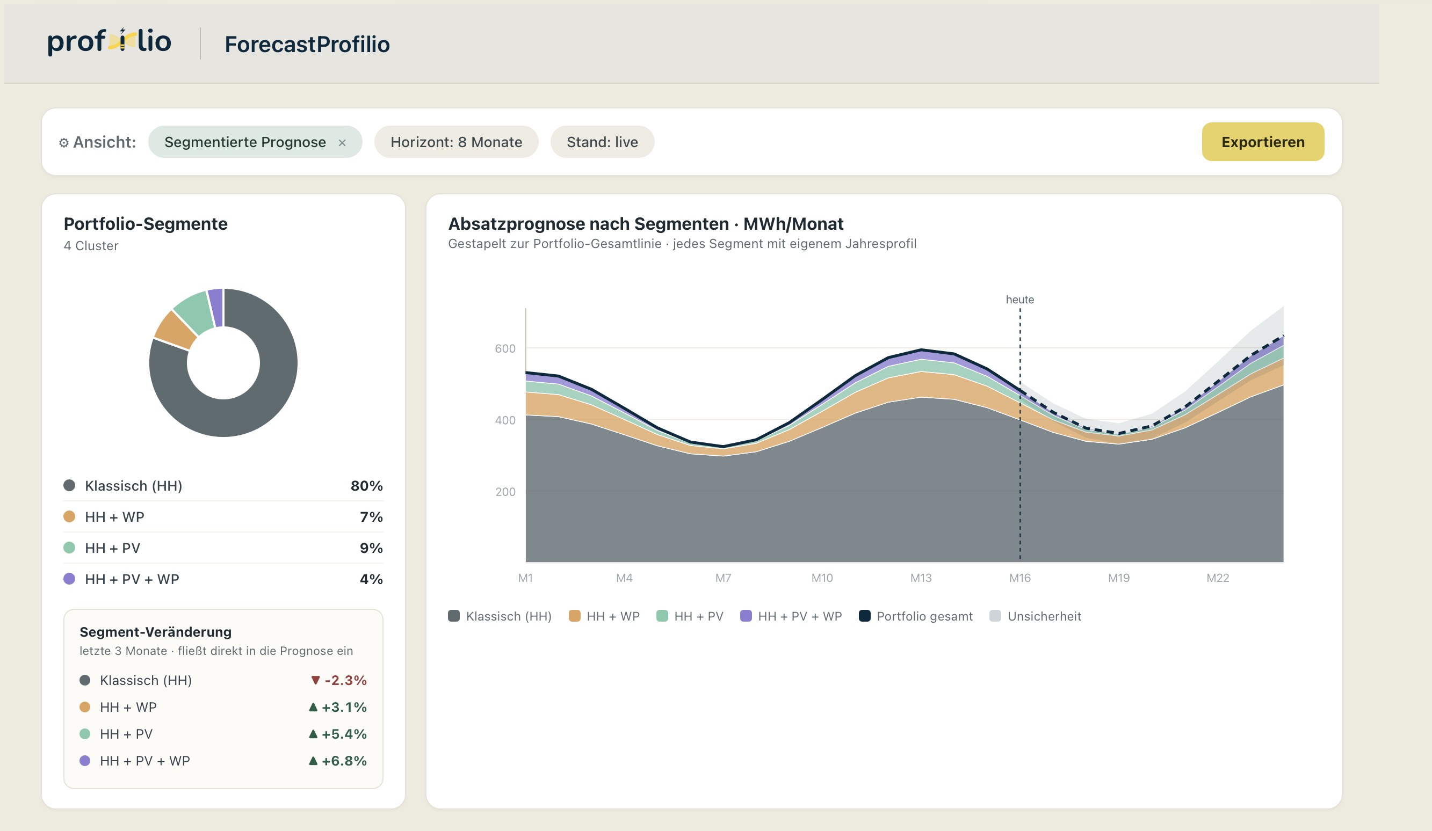
Task: Click the +3.1% change value for HH + WP
Action: click(344, 707)
